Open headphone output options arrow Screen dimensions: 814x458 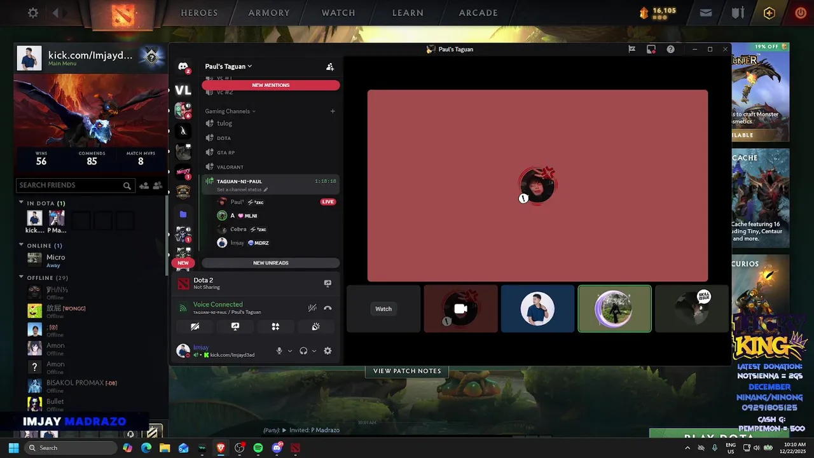314,350
